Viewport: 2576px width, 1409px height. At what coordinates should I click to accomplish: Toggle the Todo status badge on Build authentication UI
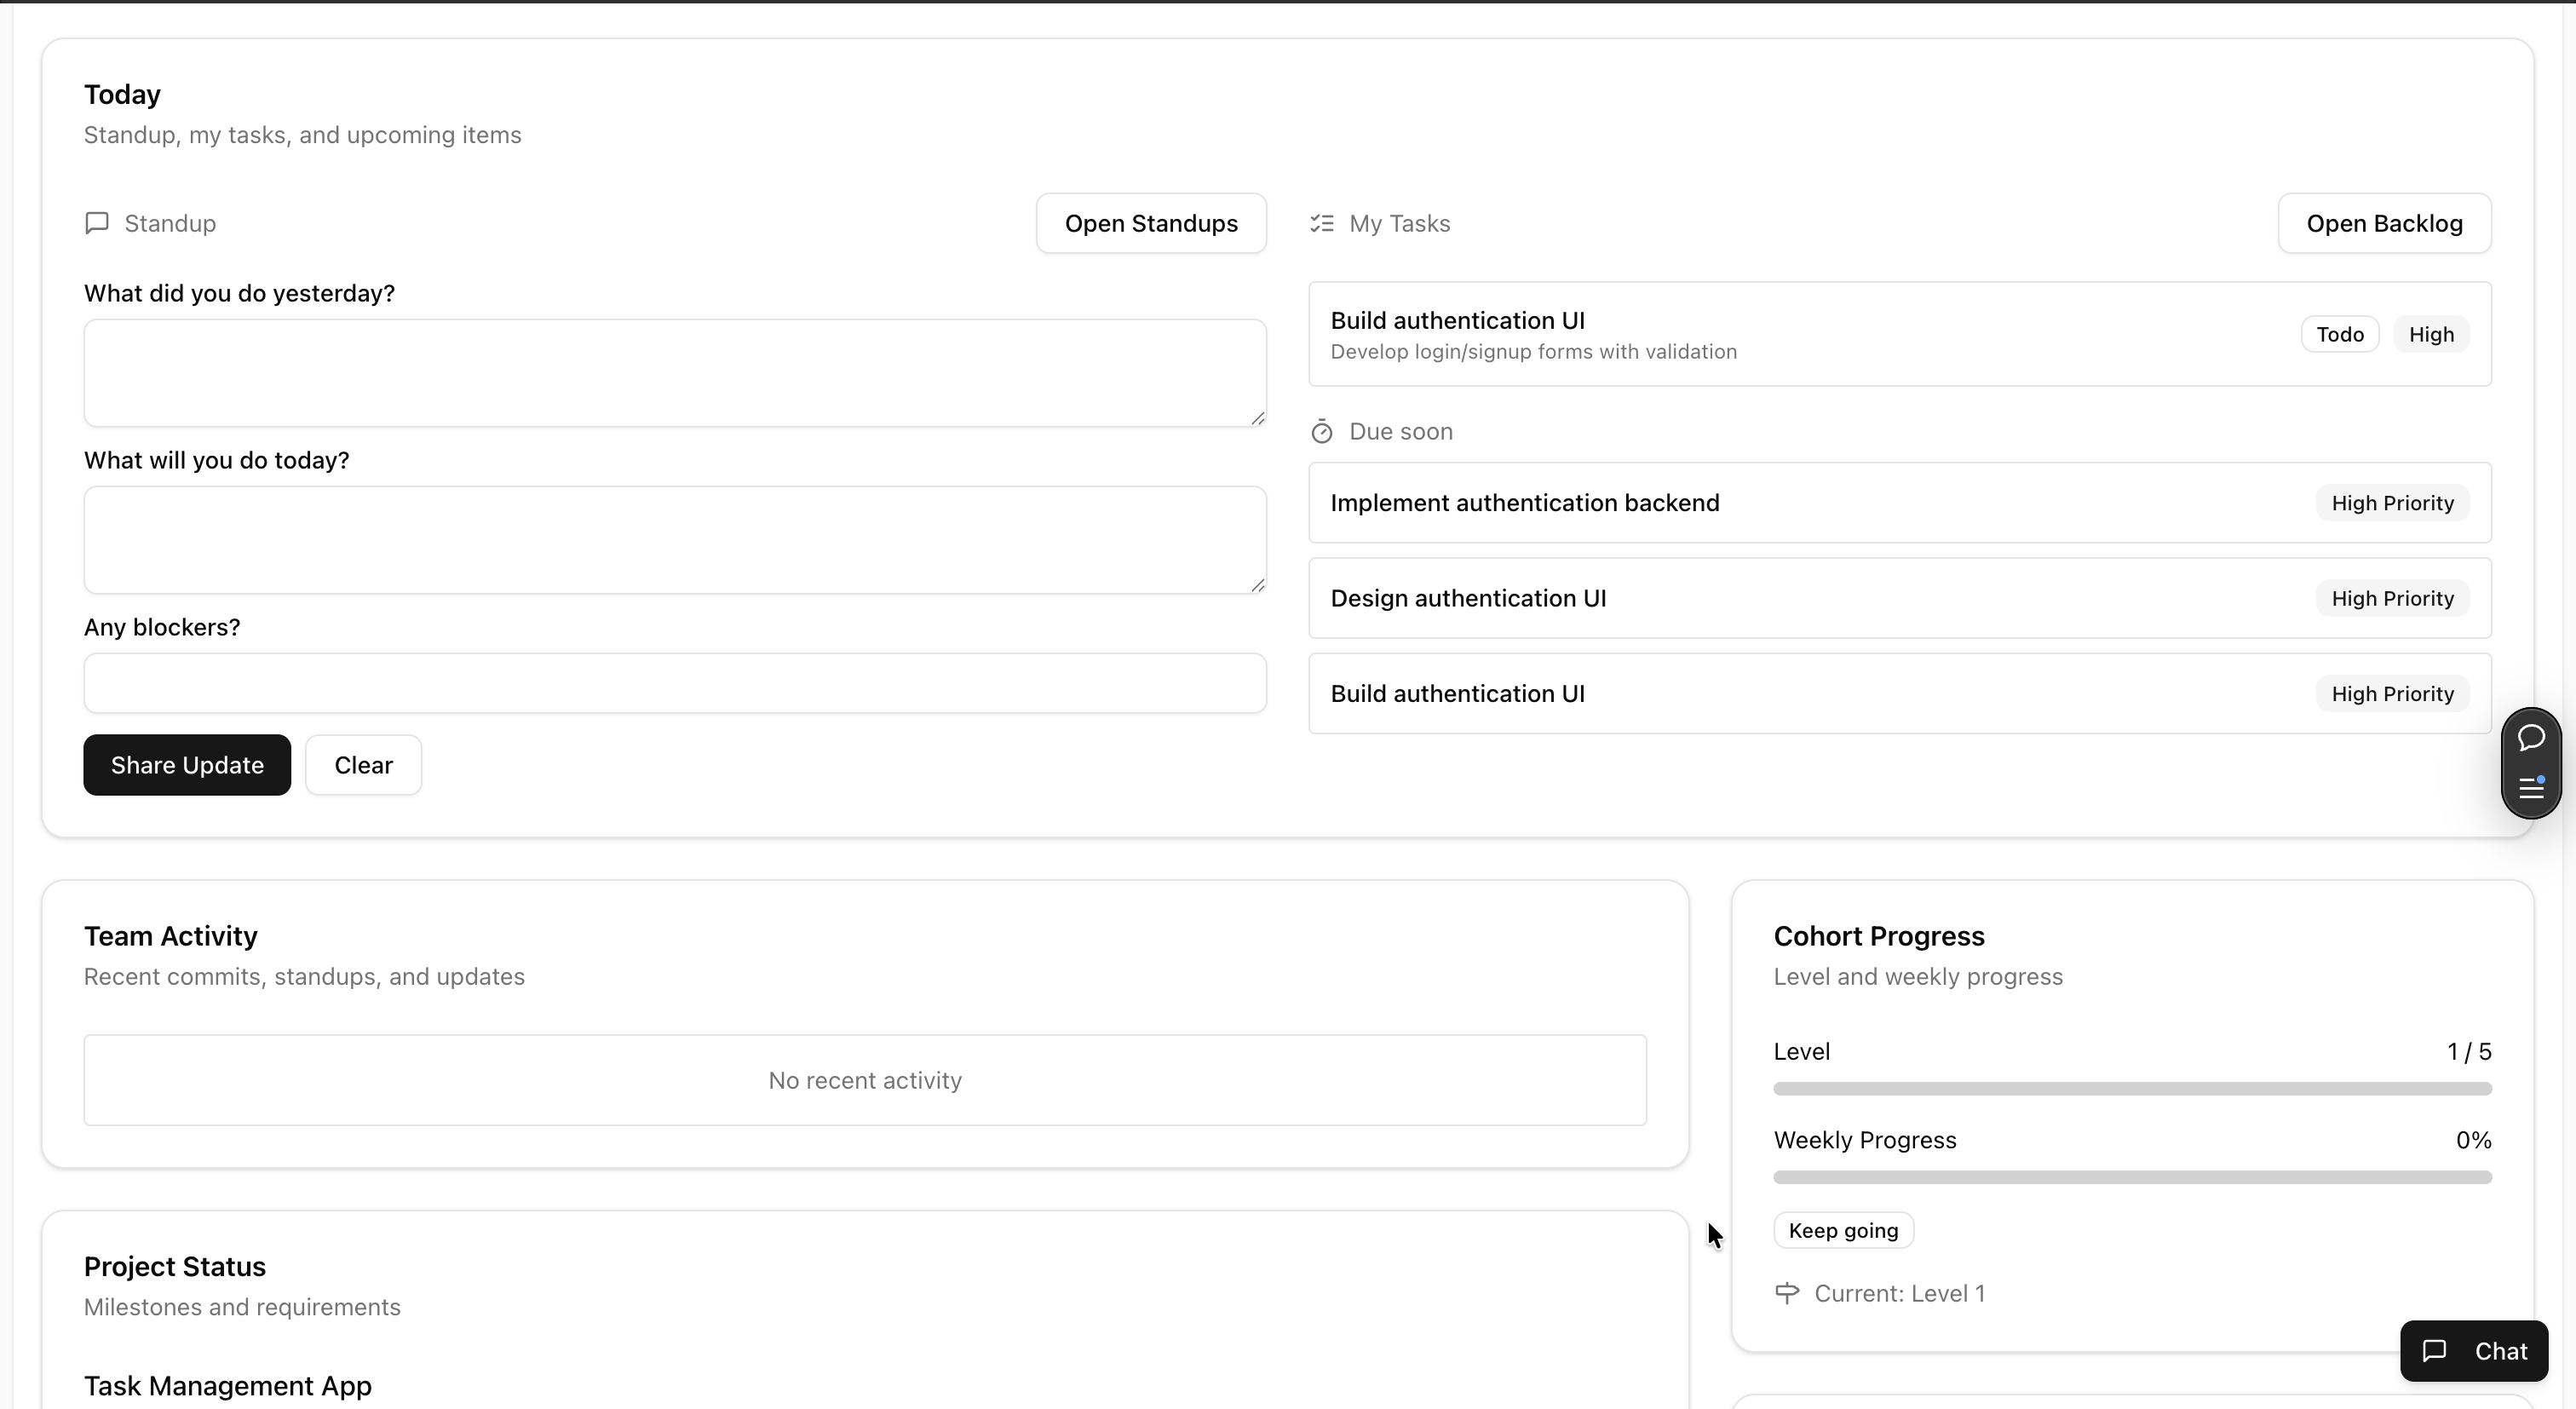pyautogui.click(x=2339, y=333)
